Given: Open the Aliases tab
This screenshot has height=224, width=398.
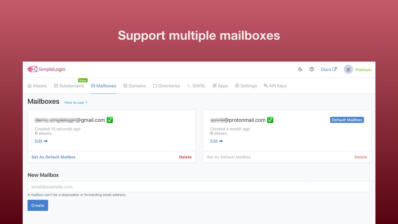Looking at the screenshot, I should pos(37,86).
